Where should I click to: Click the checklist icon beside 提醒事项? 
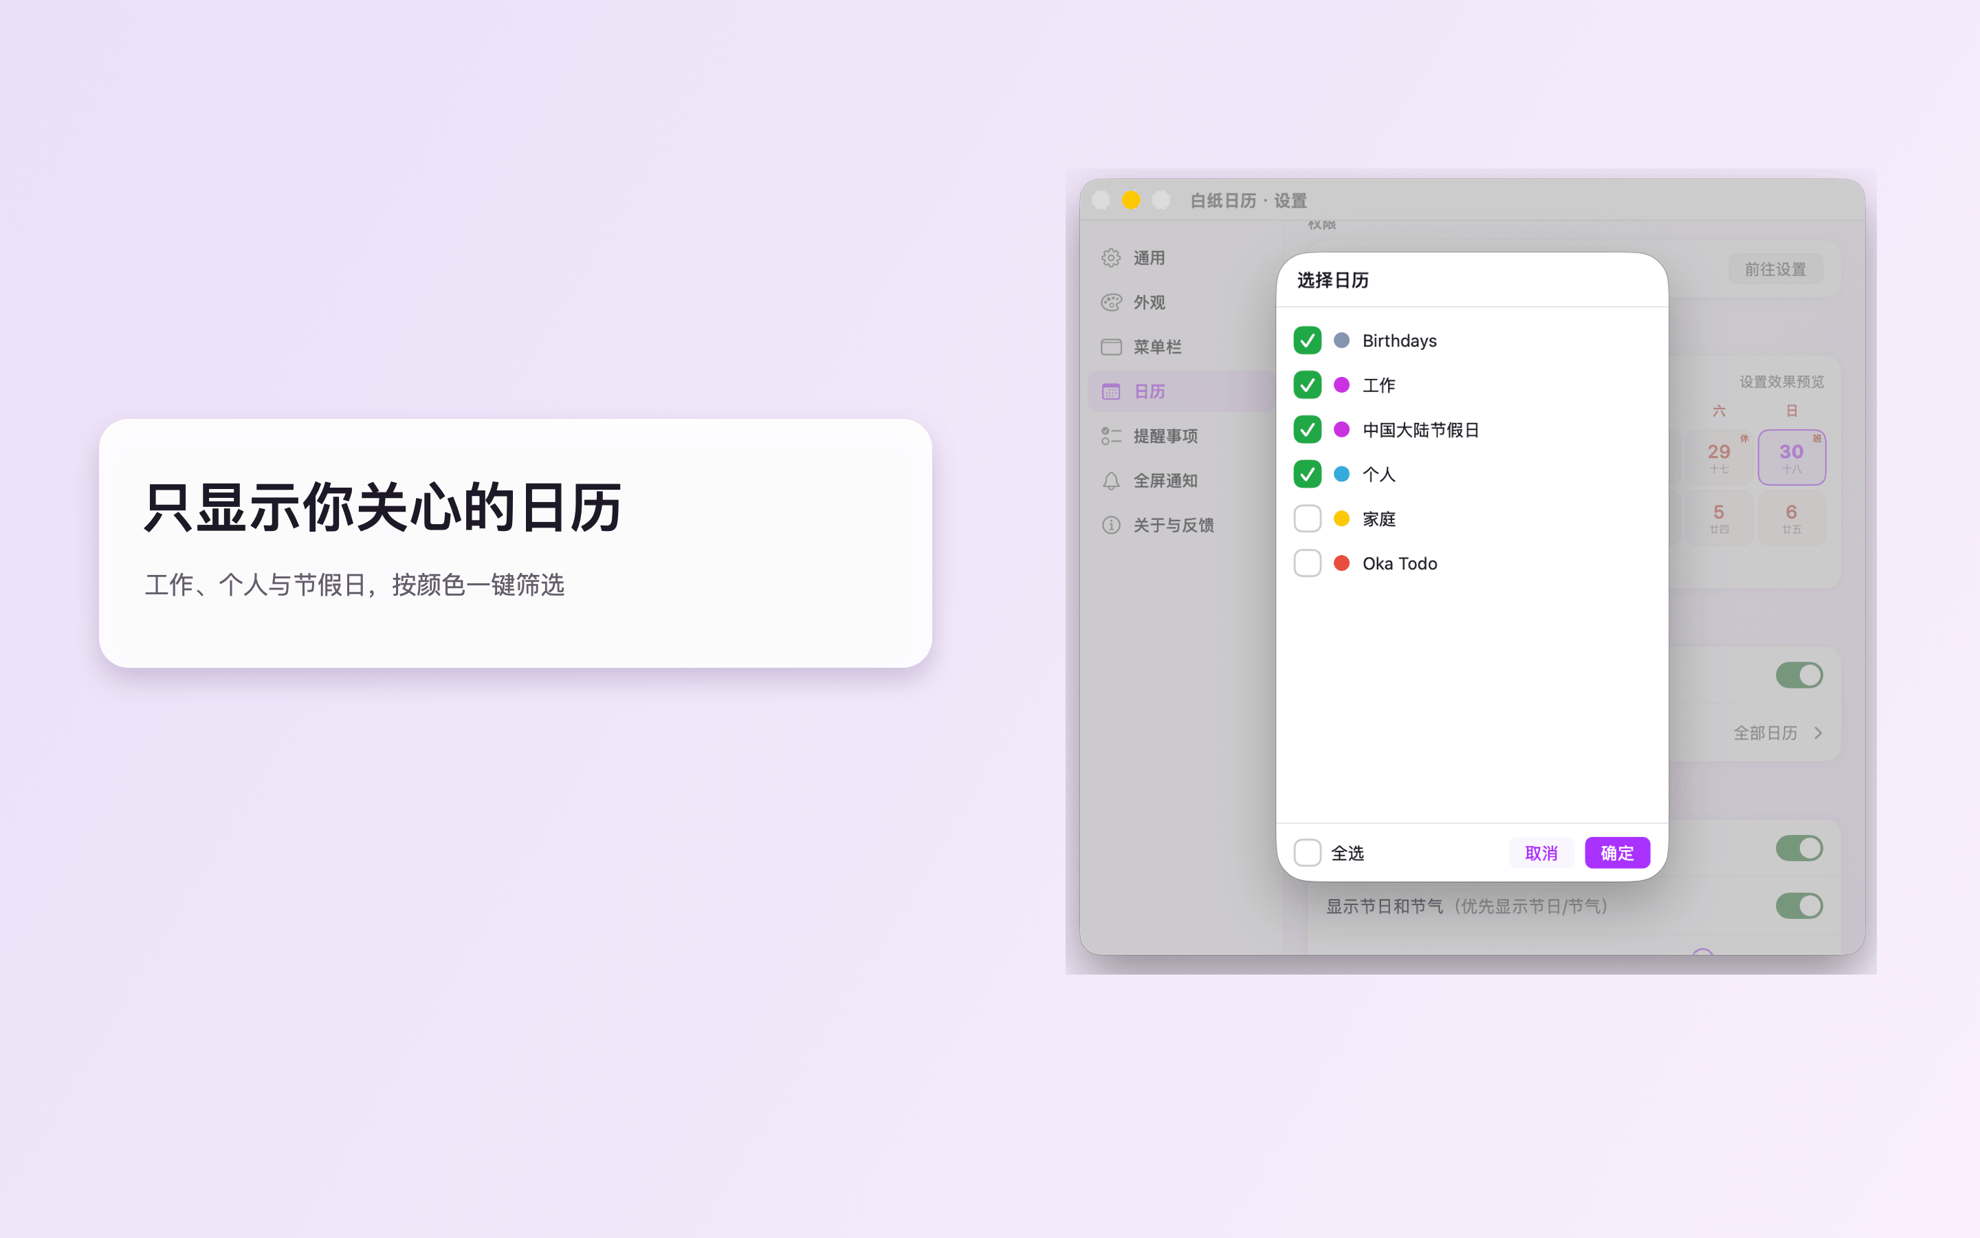point(1110,435)
